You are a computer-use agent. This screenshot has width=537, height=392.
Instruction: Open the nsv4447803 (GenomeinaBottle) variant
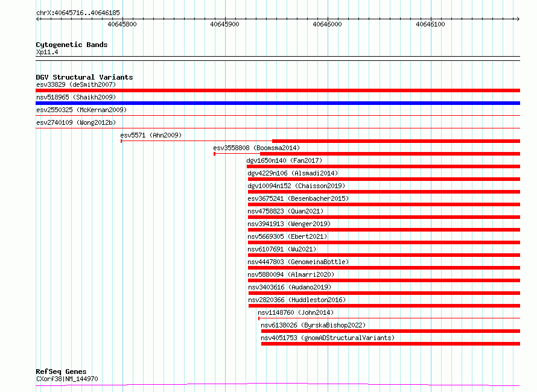click(298, 262)
